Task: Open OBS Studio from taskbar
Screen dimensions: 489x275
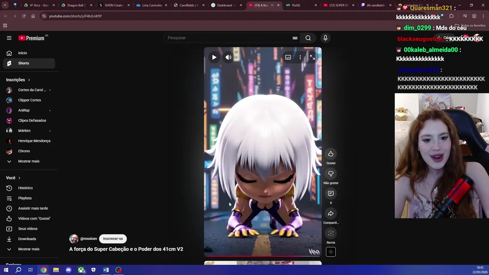Action: click(x=118, y=270)
